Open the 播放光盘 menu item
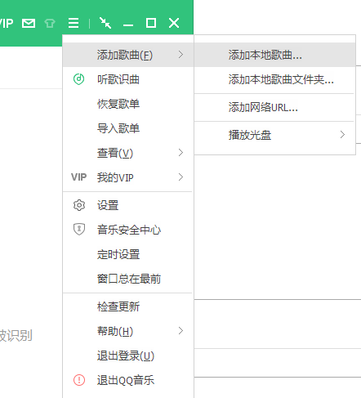The image size is (361, 398). [x=274, y=135]
